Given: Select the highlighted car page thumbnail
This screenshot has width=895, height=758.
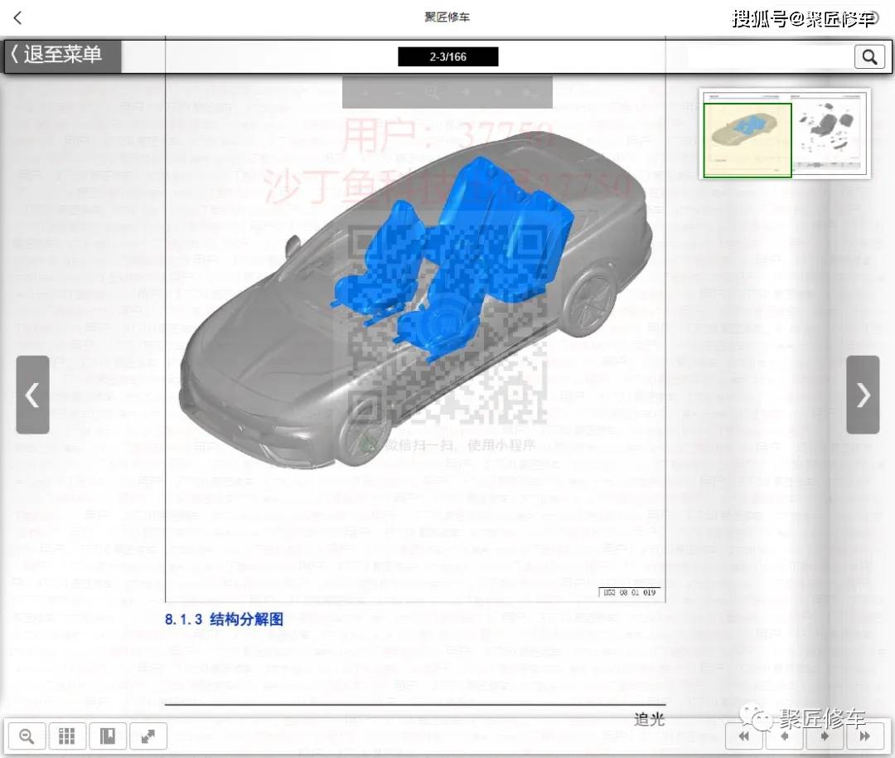Looking at the screenshot, I should point(747,140).
